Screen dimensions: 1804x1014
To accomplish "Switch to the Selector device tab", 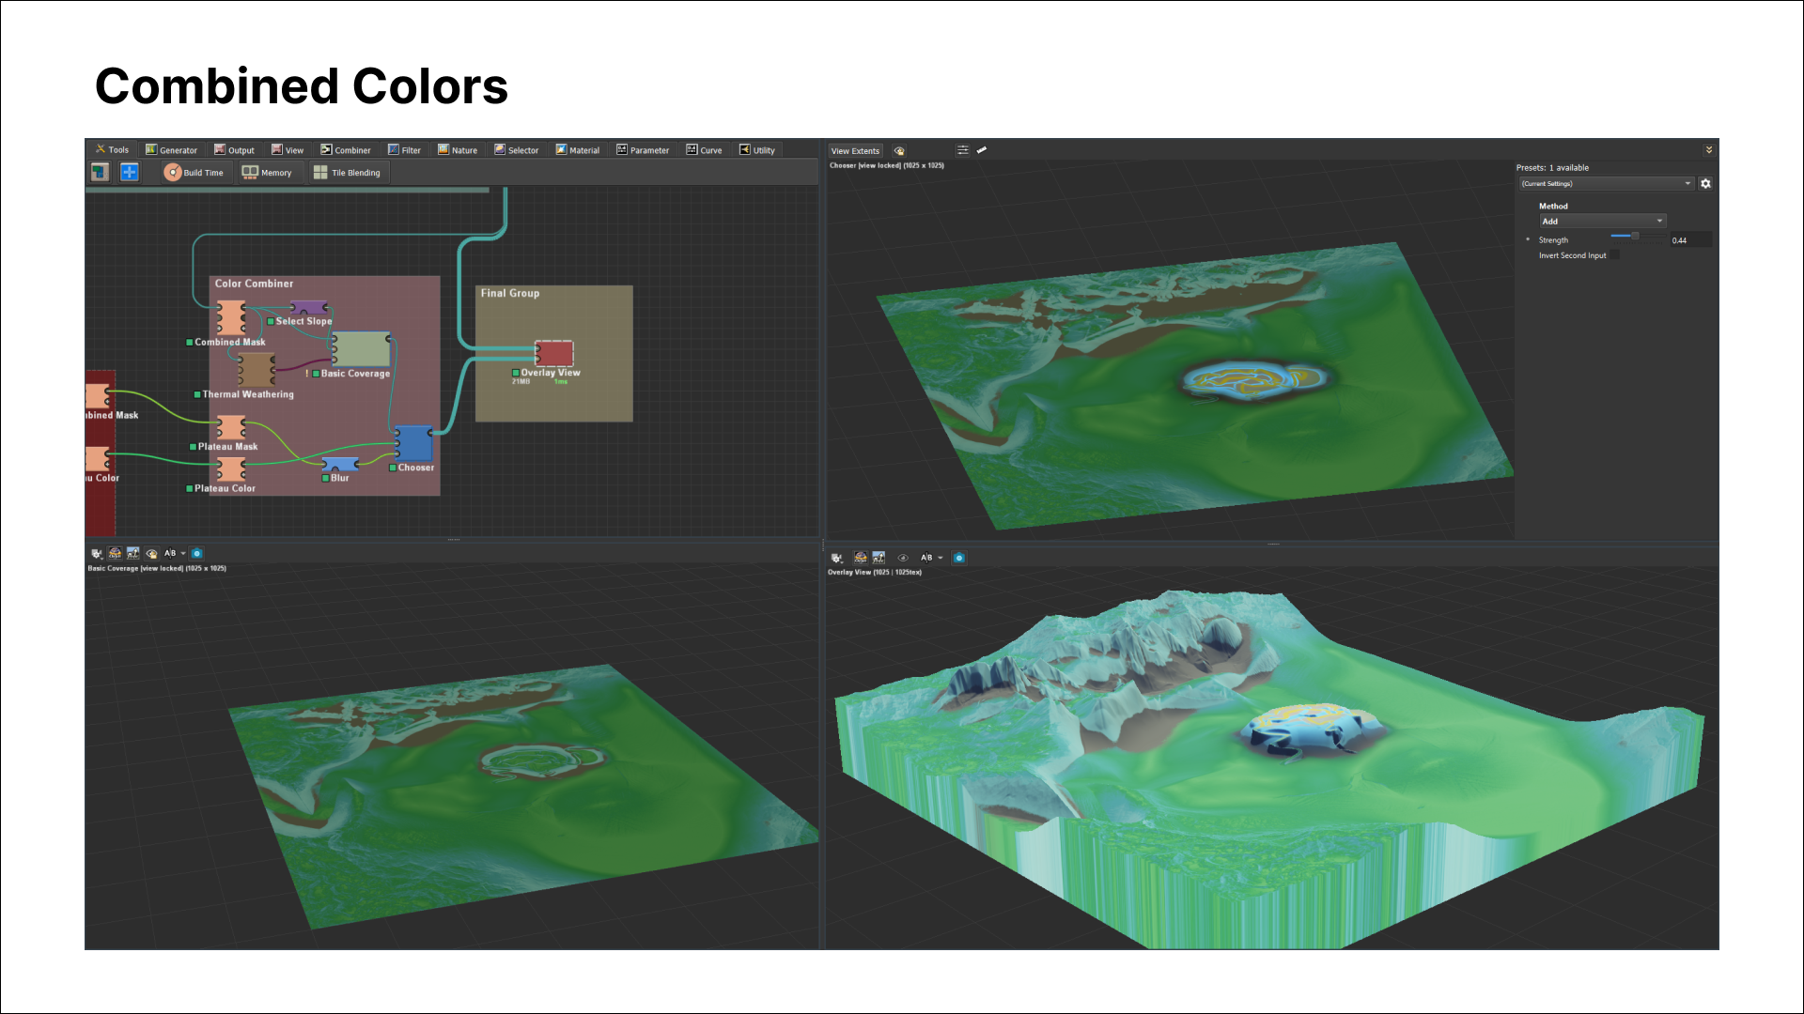I will [x=517, y=150].
